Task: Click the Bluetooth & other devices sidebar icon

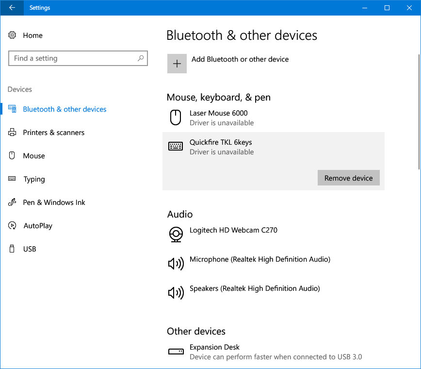Action: pos(12,109)
